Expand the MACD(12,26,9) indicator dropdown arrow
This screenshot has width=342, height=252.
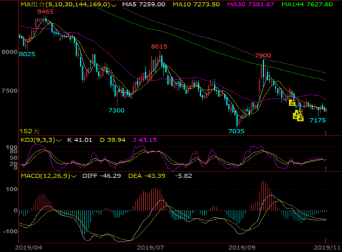(x=74, y=176)
